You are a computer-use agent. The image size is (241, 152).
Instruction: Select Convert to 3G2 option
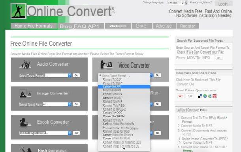pos(124,80)
